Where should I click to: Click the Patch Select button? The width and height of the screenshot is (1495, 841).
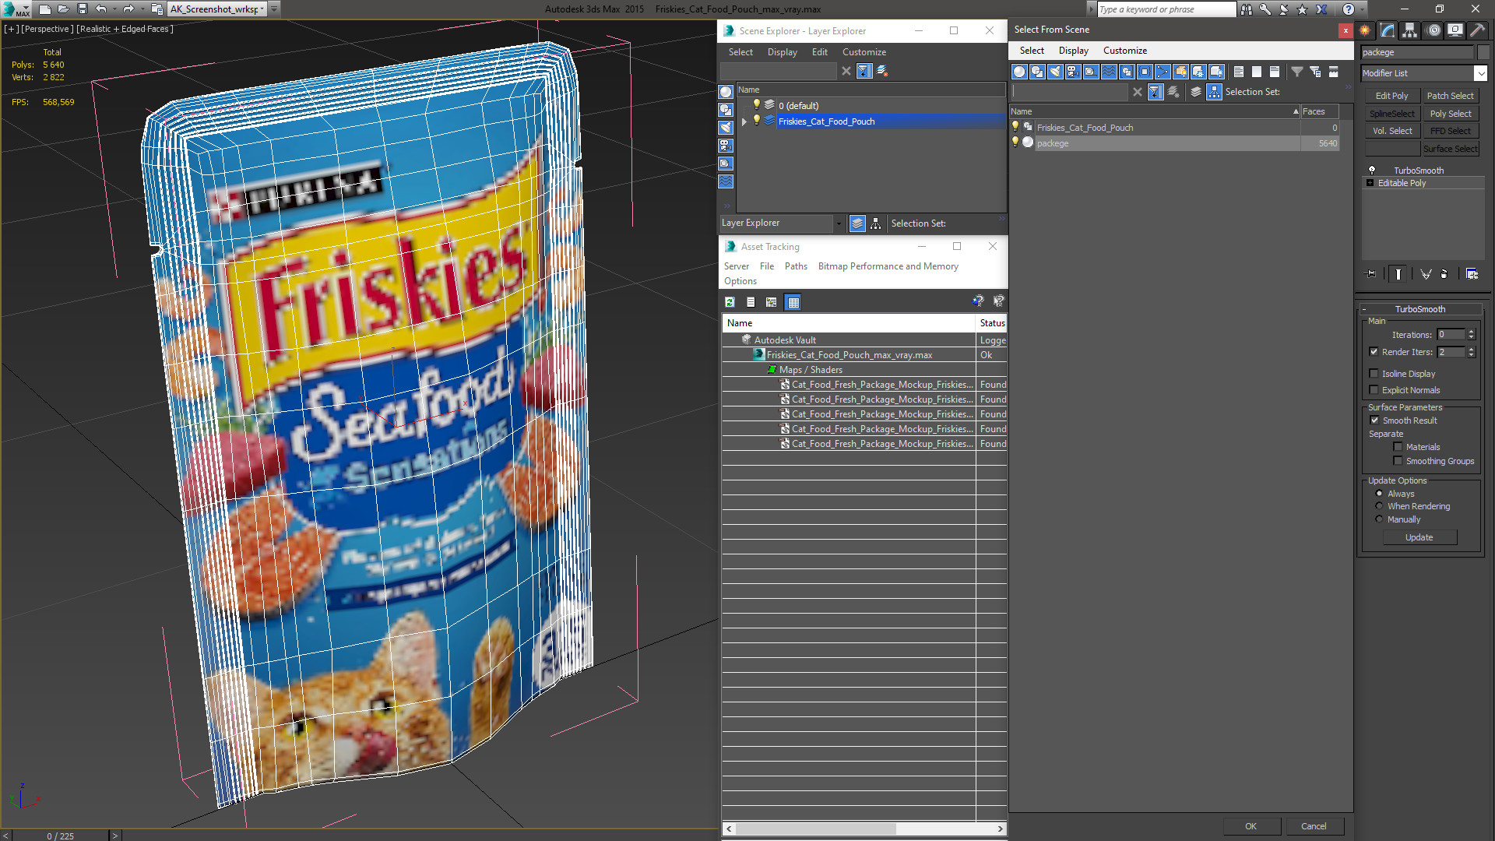coord(1450,96)
